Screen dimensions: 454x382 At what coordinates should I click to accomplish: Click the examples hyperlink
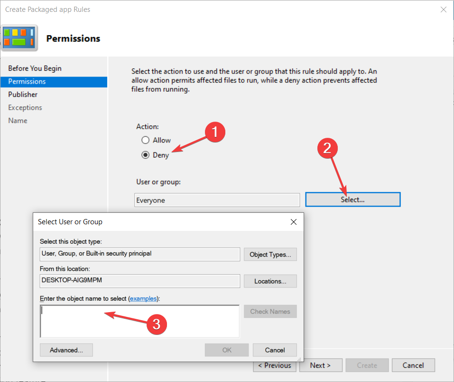point(143,298)
